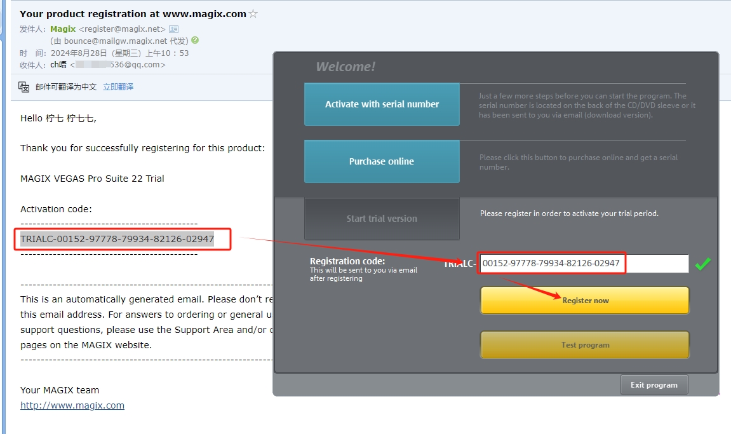The height and width of the screenshot is (434, 731).
Task: Click Activate with serial number
Action: [x=382, y=104]
